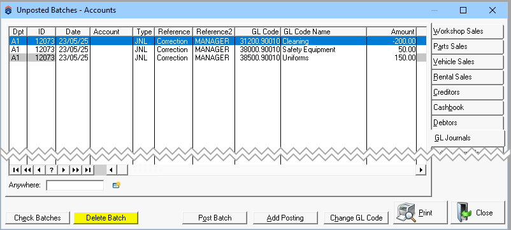Select the Cashbook tab

tap(467, 107)
